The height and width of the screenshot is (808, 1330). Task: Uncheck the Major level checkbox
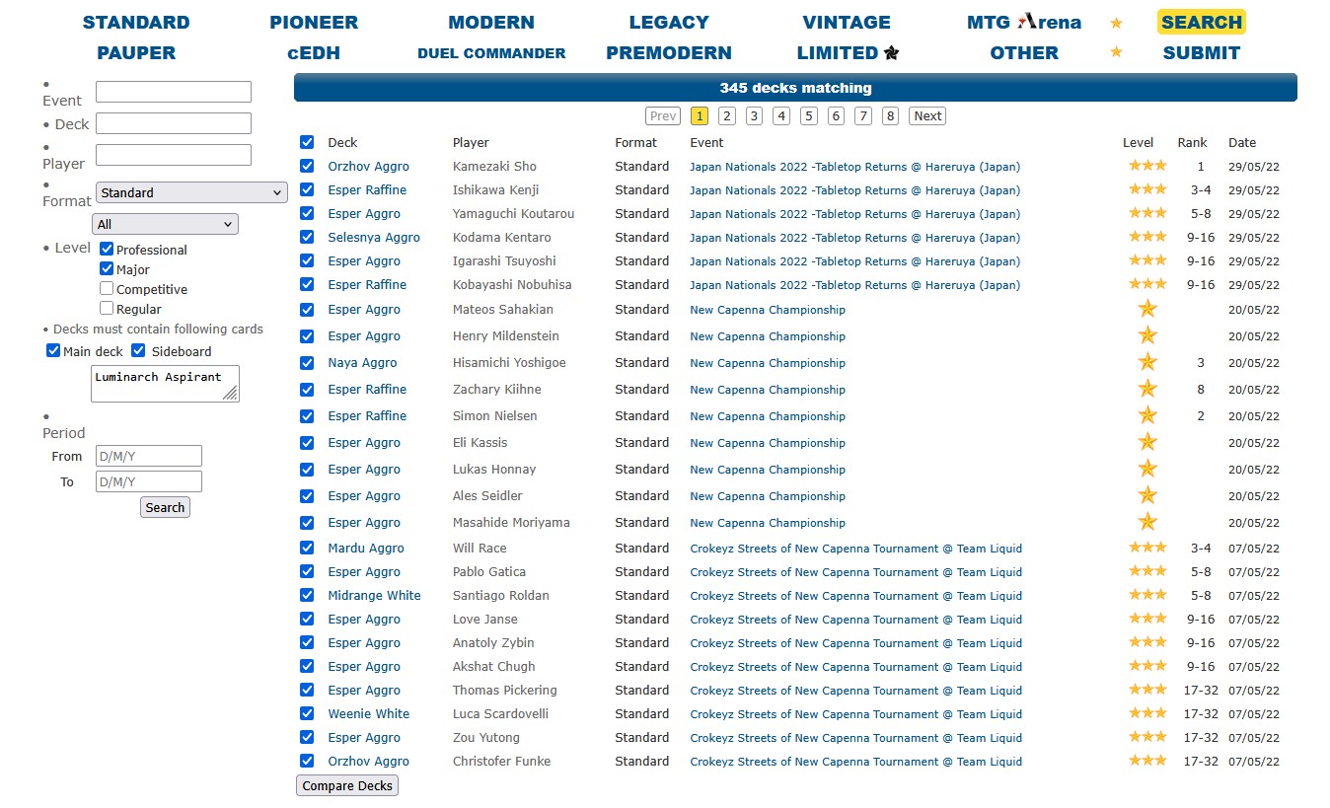[x=107, y=269]
